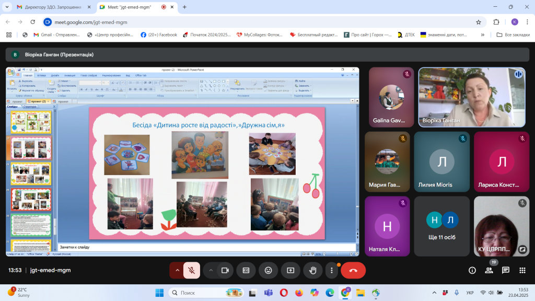Viewport: 535px width, 301px height.
Task: Open the MyCollages bookmark
Action: point(260,35)
